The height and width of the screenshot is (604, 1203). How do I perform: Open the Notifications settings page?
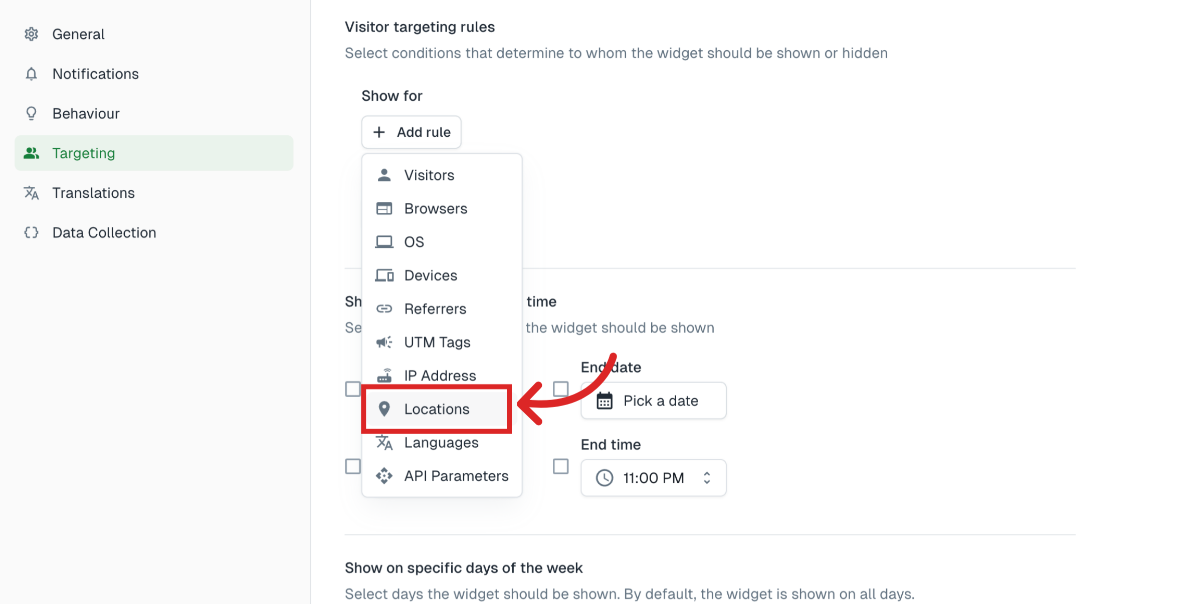95,74
